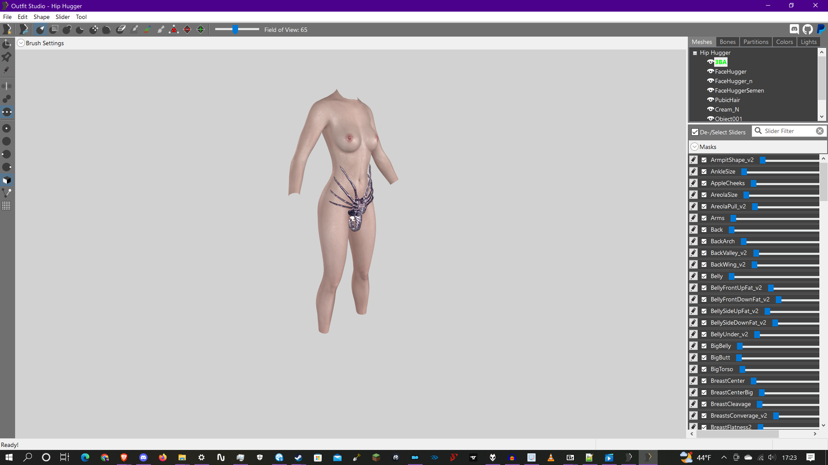Click circle icon with center dot
This screenshot has width=828, height=465.
pos(7,128)
